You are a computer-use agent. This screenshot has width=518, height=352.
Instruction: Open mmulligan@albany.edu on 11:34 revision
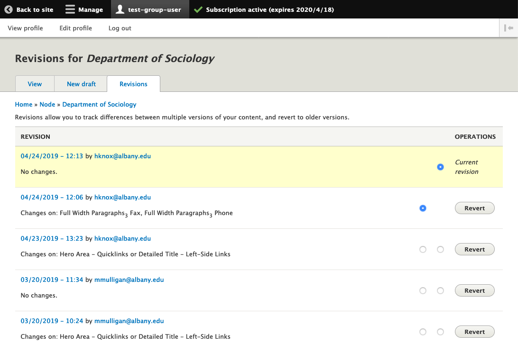pos(129,280)
